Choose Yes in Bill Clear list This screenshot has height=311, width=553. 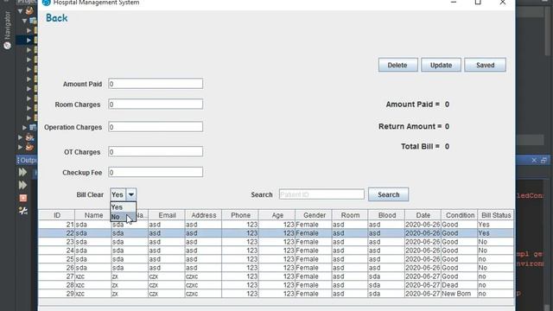[x=123, y=207]
